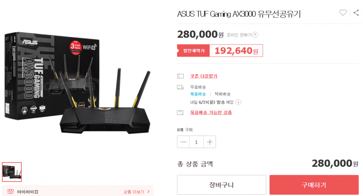The height and width of the screenshot is (196, 363).
Task: Click the coupon ticket icon
Action: [180, 76]
